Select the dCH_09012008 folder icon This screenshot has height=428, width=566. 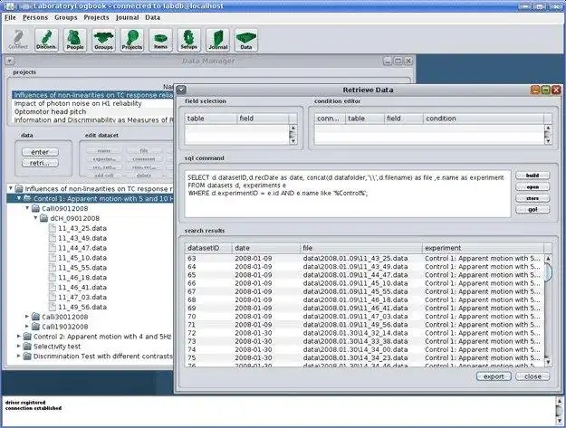(x=44, y=218)
